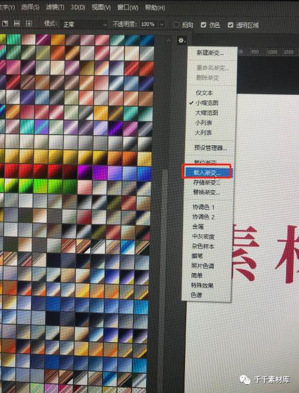Pick the orange gradient swatch in the top row
Screen dimensions: 299x393
58,39
